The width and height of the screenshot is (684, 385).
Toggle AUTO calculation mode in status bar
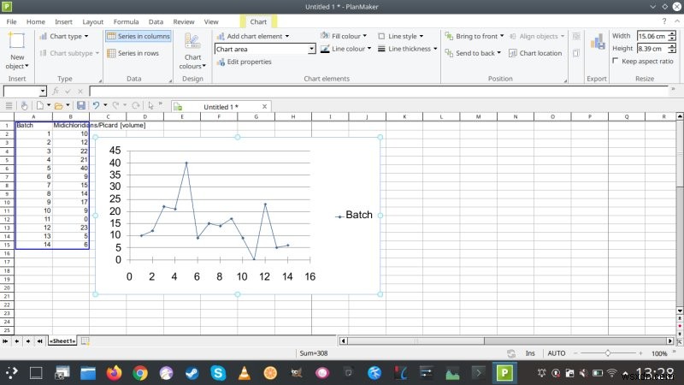(557, 353)
